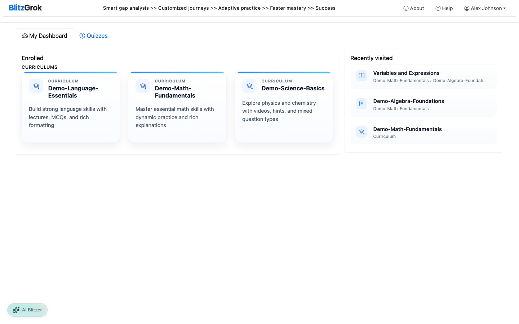The height and width of the screenshot is (324, 519).
Task: Open the About link
Action: (x=413, y=8)
